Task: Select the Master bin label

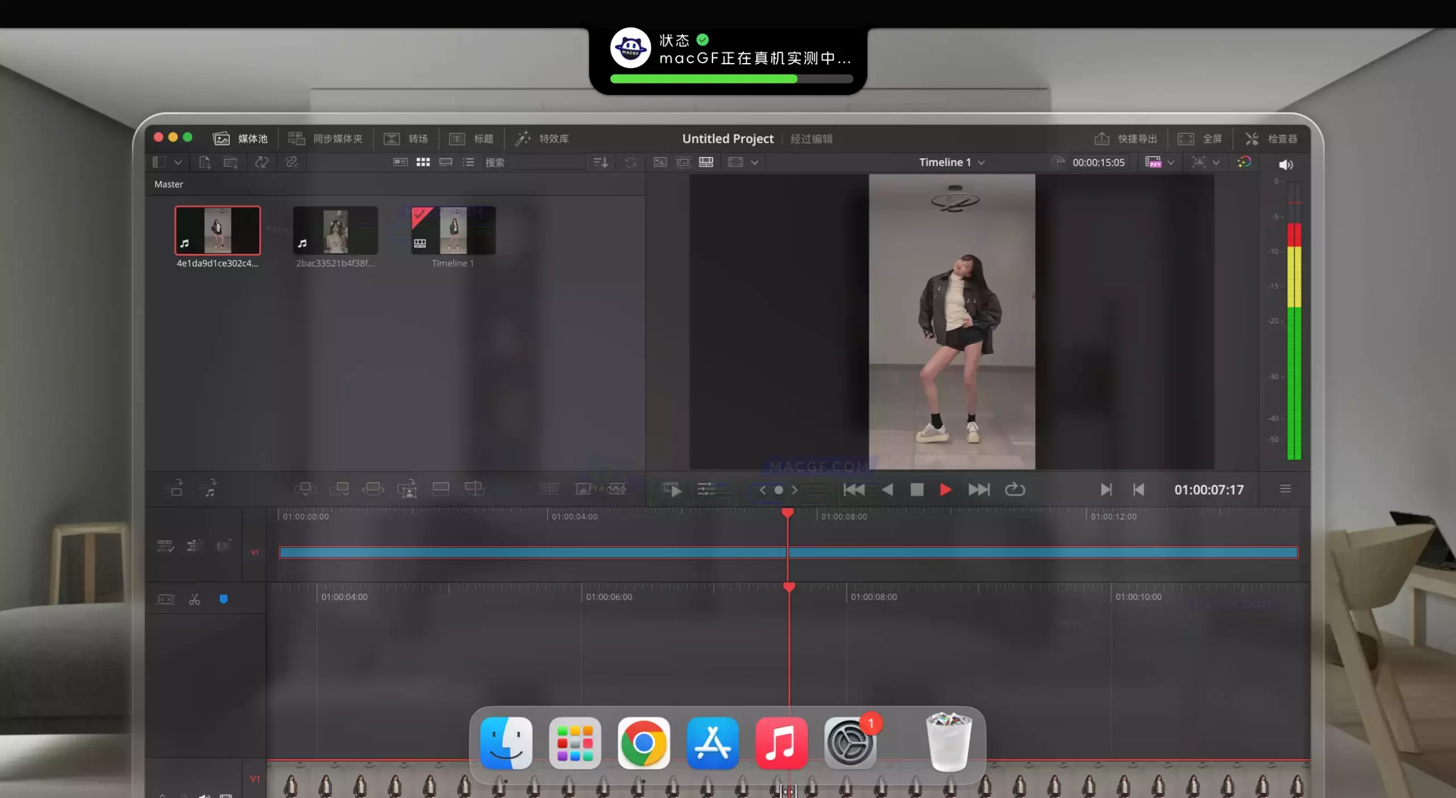Action: [168, 184]
